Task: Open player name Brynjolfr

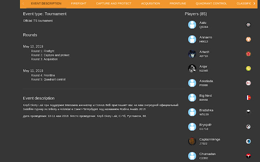Action: click(x=206, y=125)
